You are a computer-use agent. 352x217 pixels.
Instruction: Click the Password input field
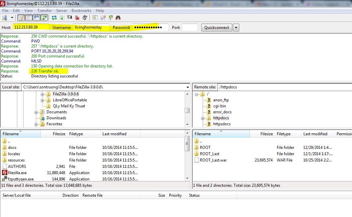pos(150,27)
